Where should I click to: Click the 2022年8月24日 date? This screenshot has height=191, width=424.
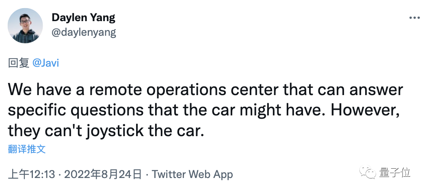click(103, 175)
